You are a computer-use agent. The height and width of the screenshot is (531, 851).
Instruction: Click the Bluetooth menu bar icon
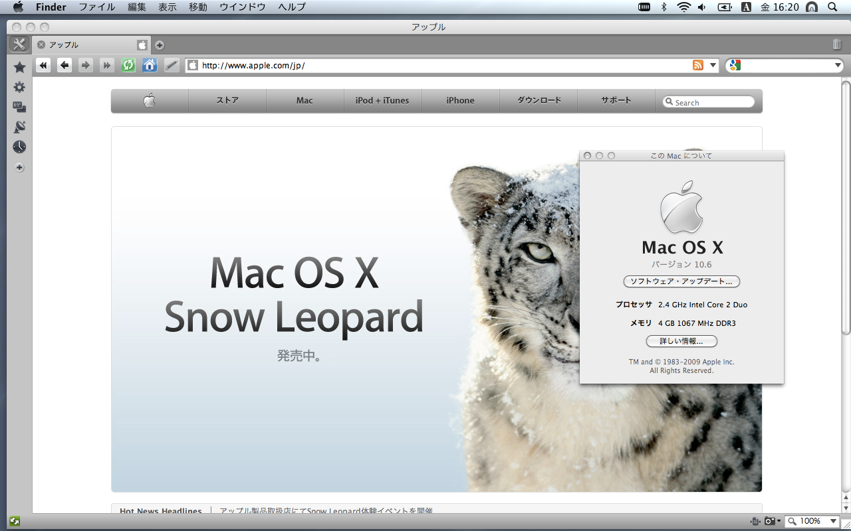click(x=664, y=7)
